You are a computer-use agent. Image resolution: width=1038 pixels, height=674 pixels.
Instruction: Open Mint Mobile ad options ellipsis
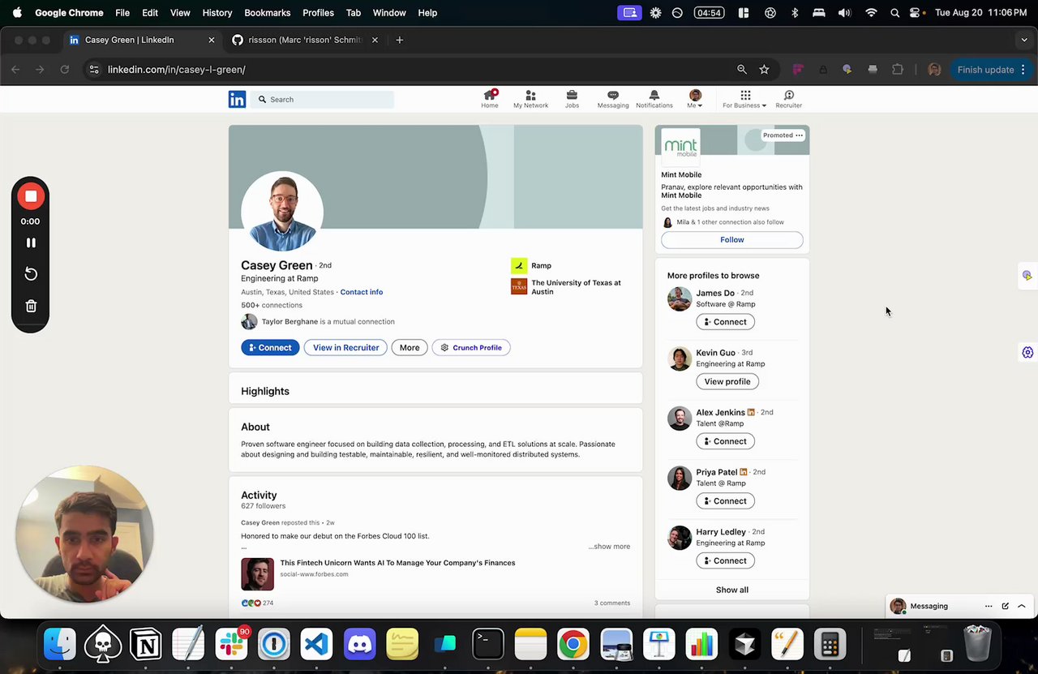pos(799,135)
